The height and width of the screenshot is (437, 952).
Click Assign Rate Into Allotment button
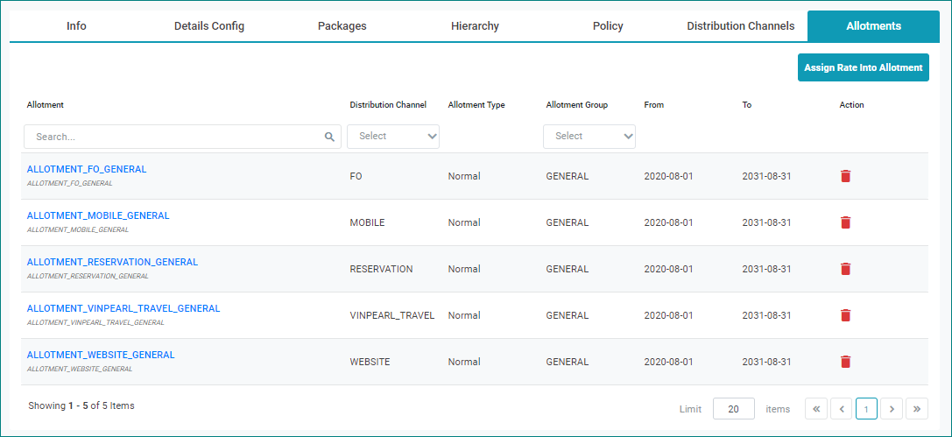863,67
